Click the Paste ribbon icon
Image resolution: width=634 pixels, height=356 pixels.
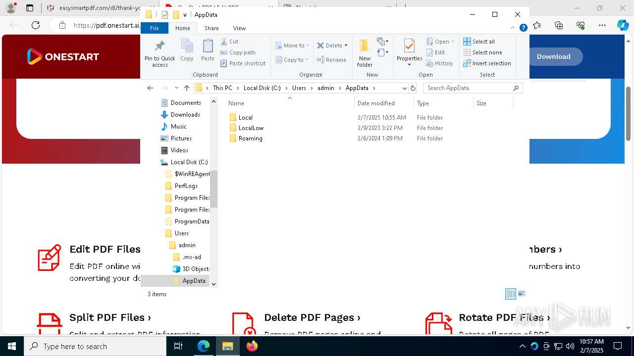point(208,50)
